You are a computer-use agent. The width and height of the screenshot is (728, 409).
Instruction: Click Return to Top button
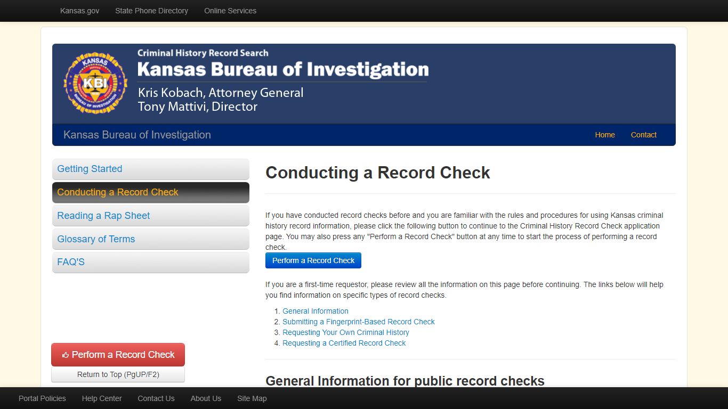(x=118, y=374)
